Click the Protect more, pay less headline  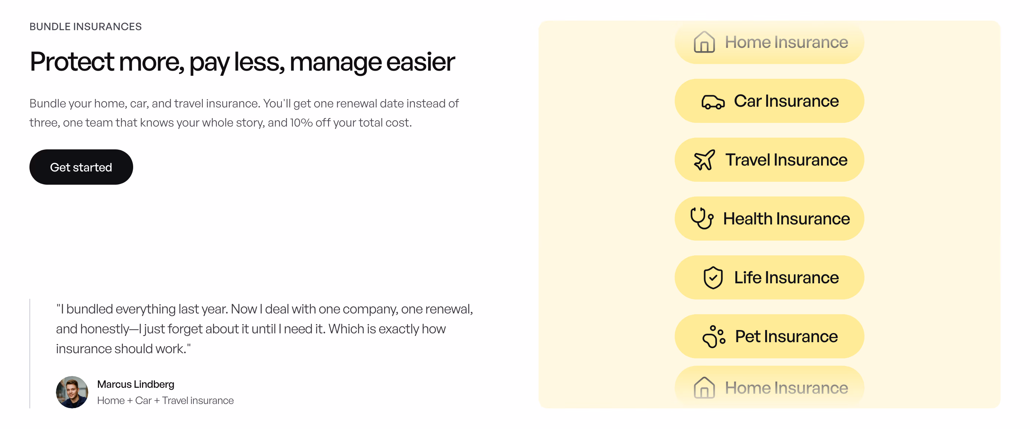[x=242, y=62]
